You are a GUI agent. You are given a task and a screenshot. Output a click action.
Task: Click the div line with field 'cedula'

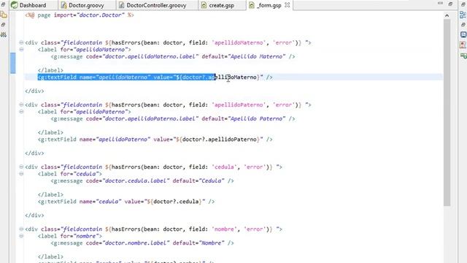coord(153,167)
